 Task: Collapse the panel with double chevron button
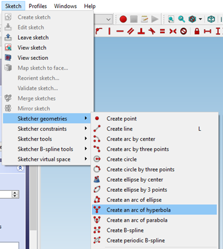point(20,168)
